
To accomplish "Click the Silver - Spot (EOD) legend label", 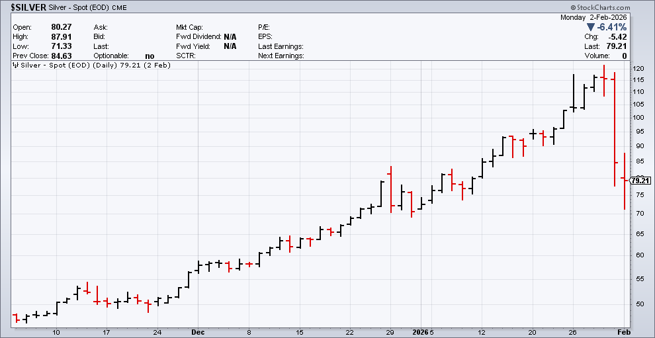I will (x=54, y=65).
